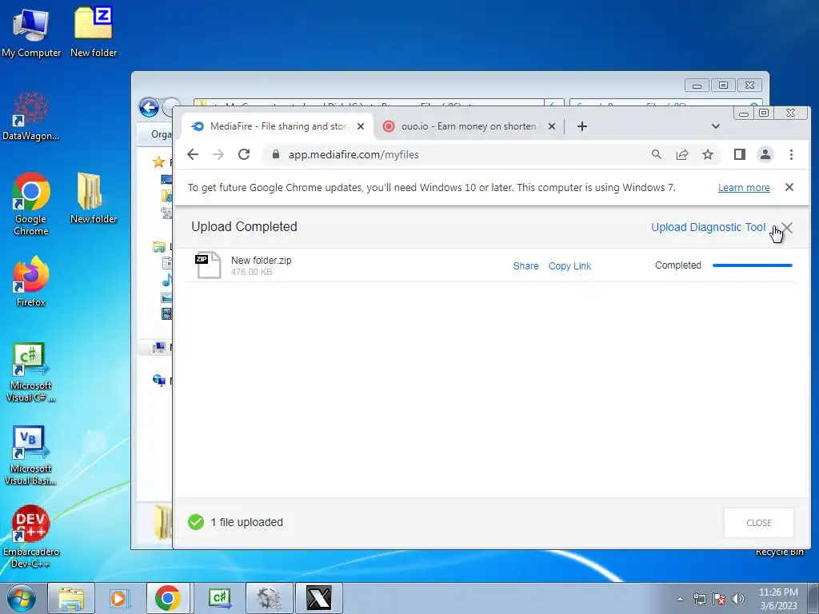The image size is (819, 614).
Task: Click the Action Center flag tray icon
Action: [719, 599]
